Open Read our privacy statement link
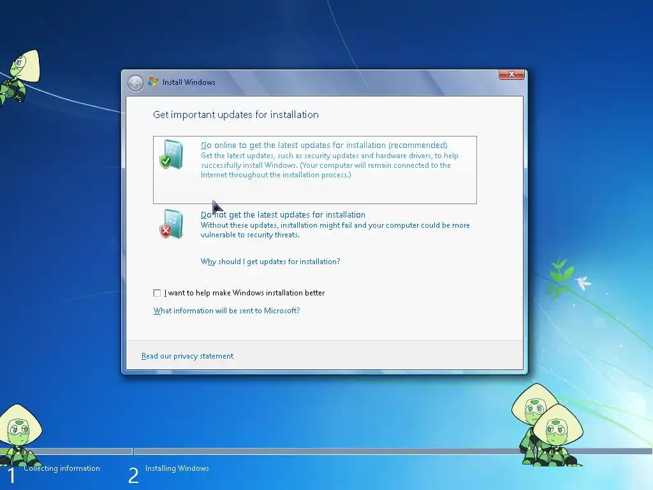 187,356
